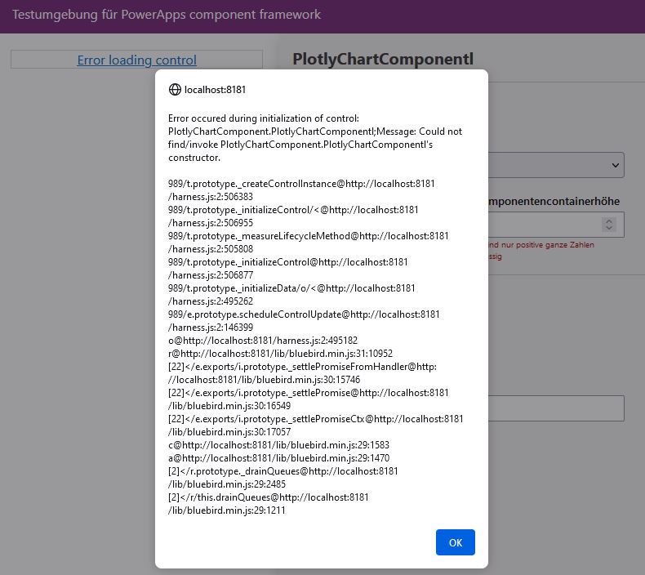
Task: Click the _settlePromiseCtx stack trace line
Action: [x=315, y=426]
